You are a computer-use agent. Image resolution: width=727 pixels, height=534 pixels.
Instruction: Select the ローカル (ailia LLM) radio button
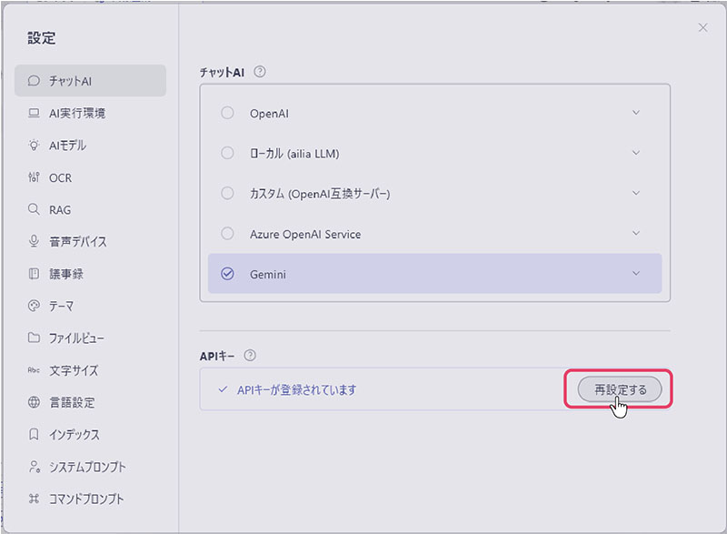click(x=227, y=153)
